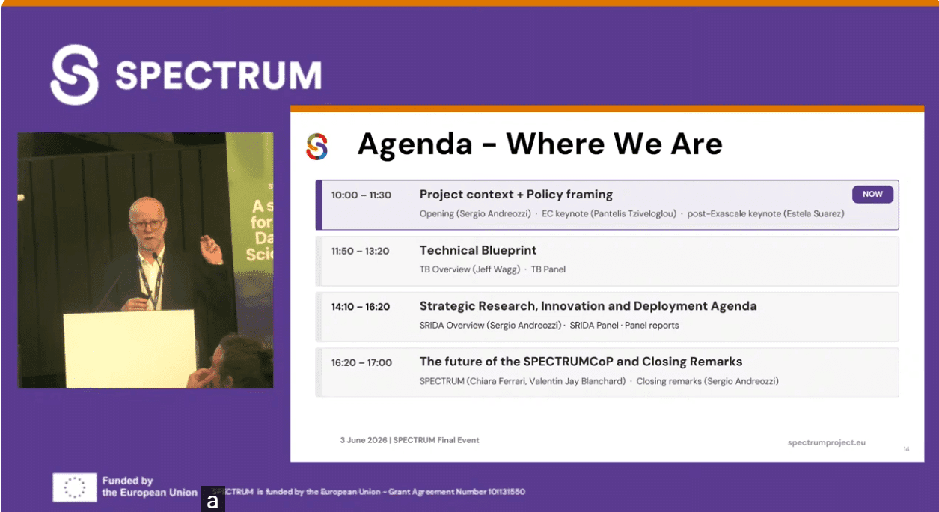This screenshot has height=512, width=939.
Task: Click '3 June 2026 | SPECTRUM Final Event' footer
Action: [409, 440]
